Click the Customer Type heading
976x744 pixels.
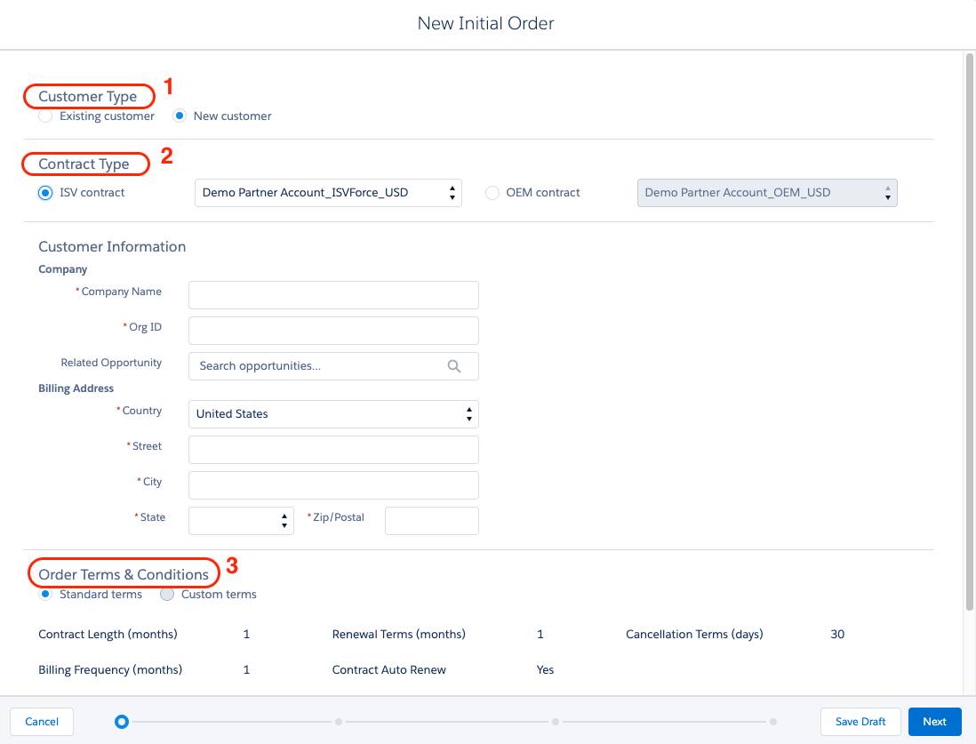[x=88, y=97]
